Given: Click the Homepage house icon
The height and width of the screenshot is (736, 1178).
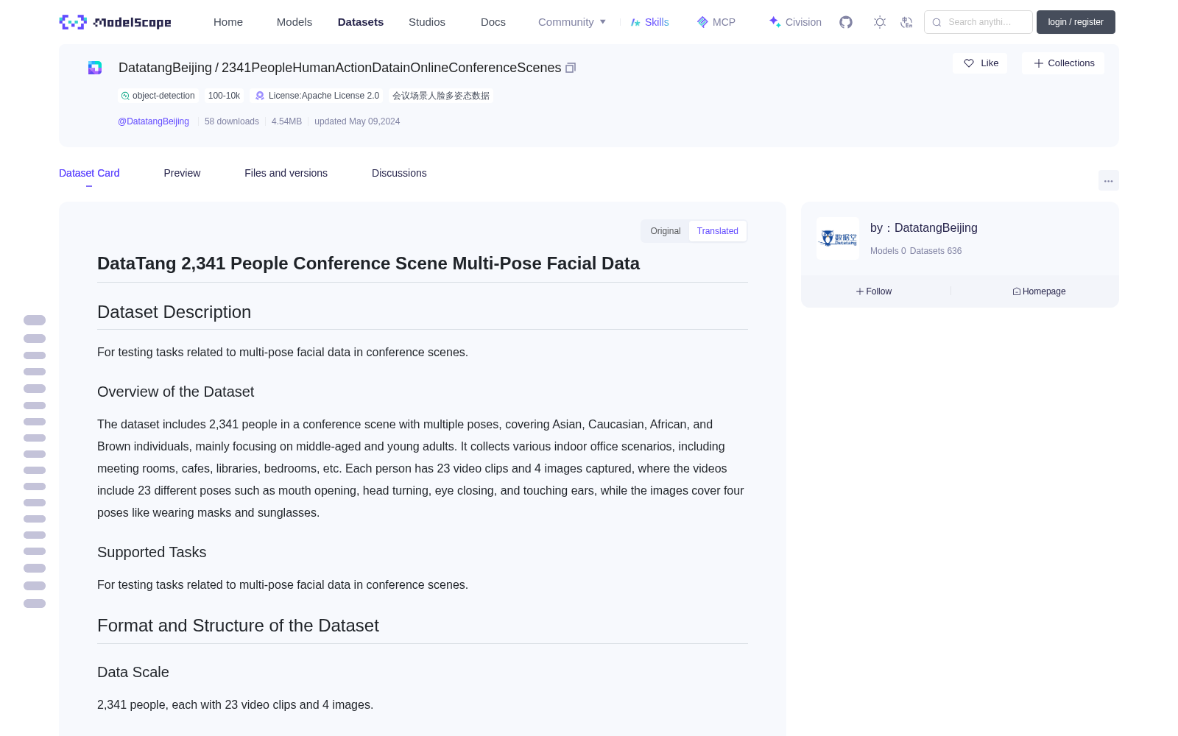Looking at the screenshot, I should coord(1017,291).
